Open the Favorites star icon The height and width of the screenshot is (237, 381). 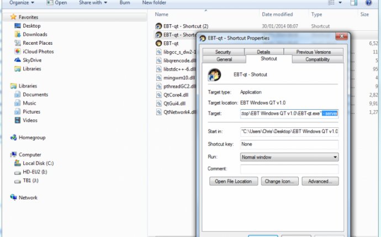(x=13, y=17)
